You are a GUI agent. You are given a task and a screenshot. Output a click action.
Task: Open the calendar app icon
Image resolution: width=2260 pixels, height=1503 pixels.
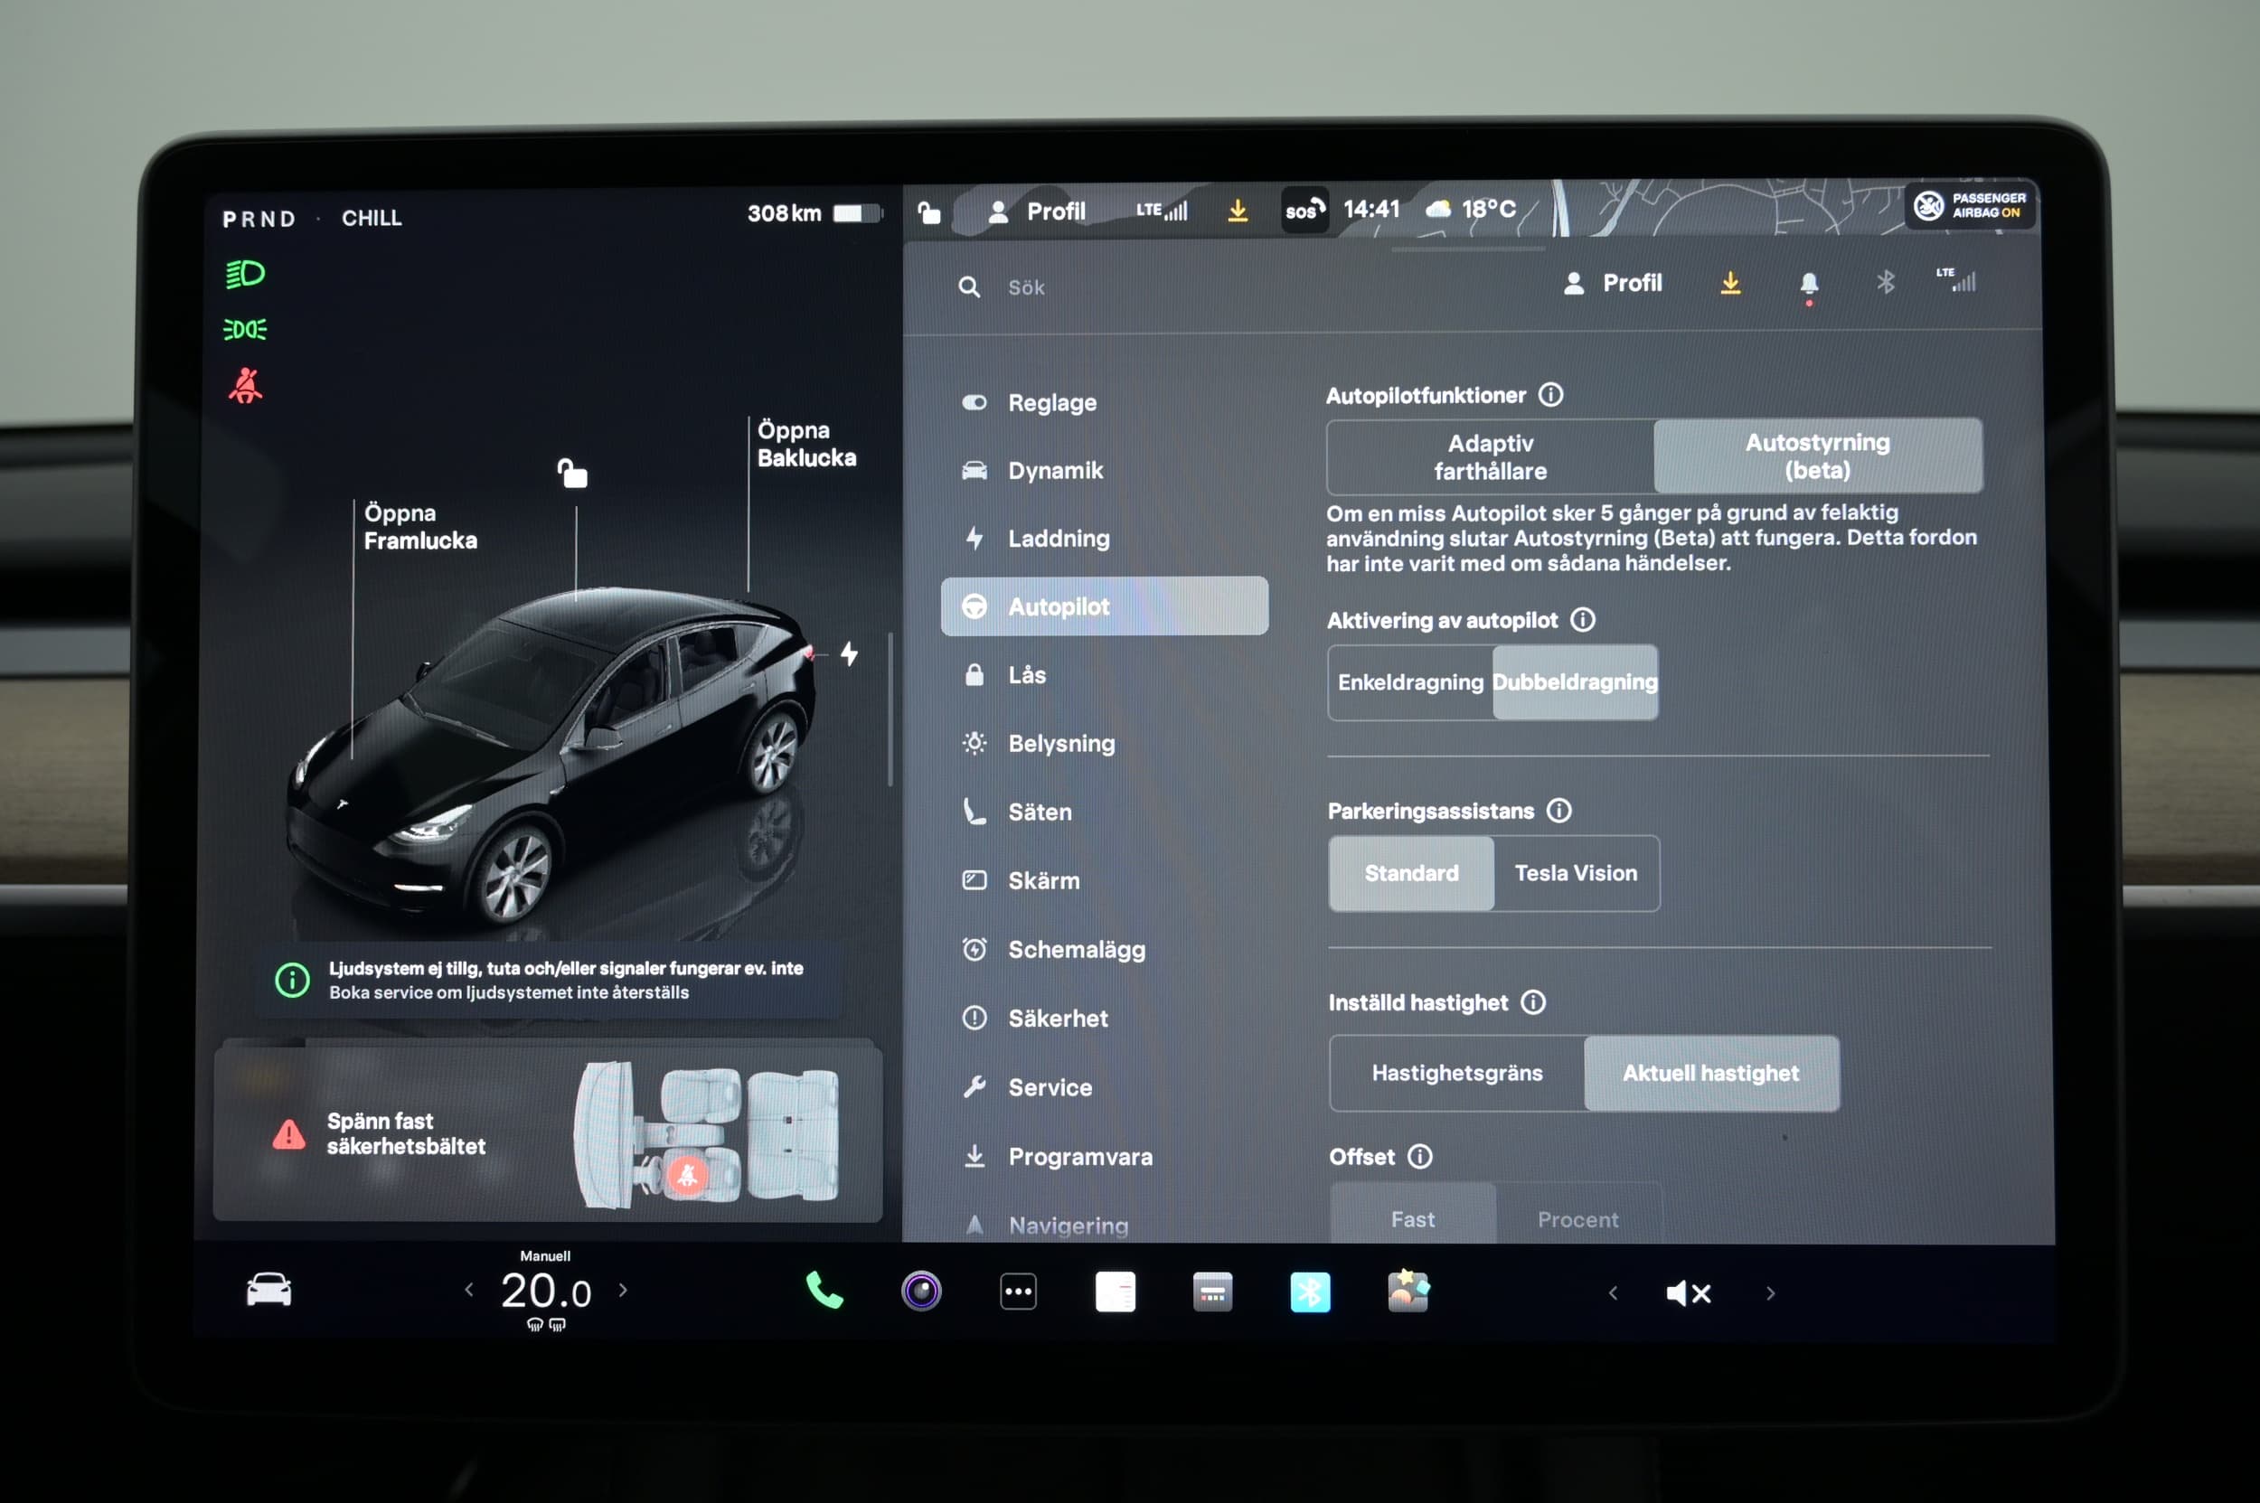pyautogui.click(x=1213, y=1292)
